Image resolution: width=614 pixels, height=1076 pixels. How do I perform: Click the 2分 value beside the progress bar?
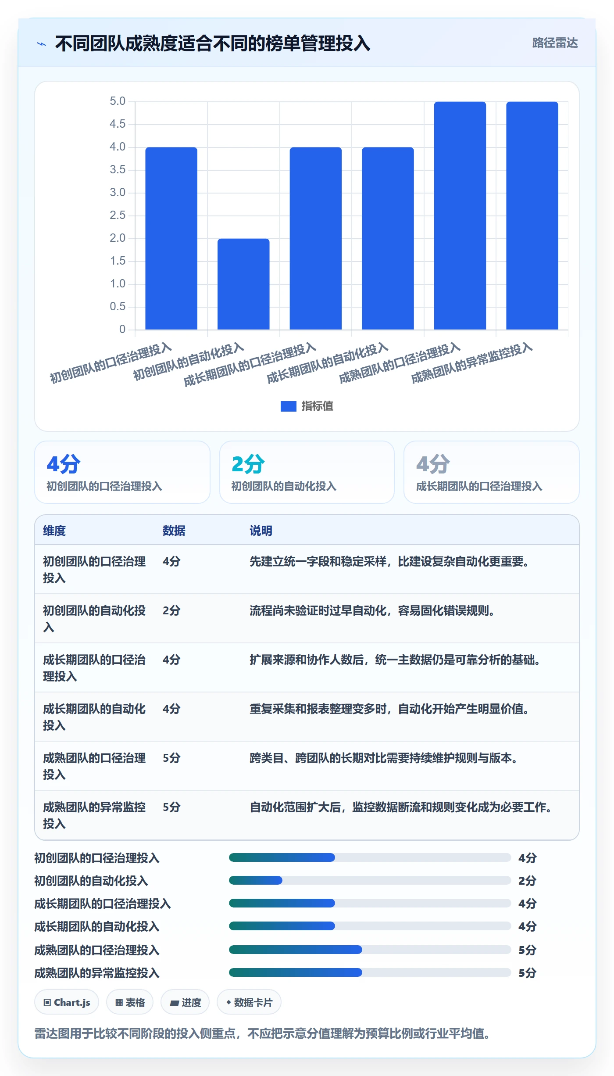coord(528,880)
